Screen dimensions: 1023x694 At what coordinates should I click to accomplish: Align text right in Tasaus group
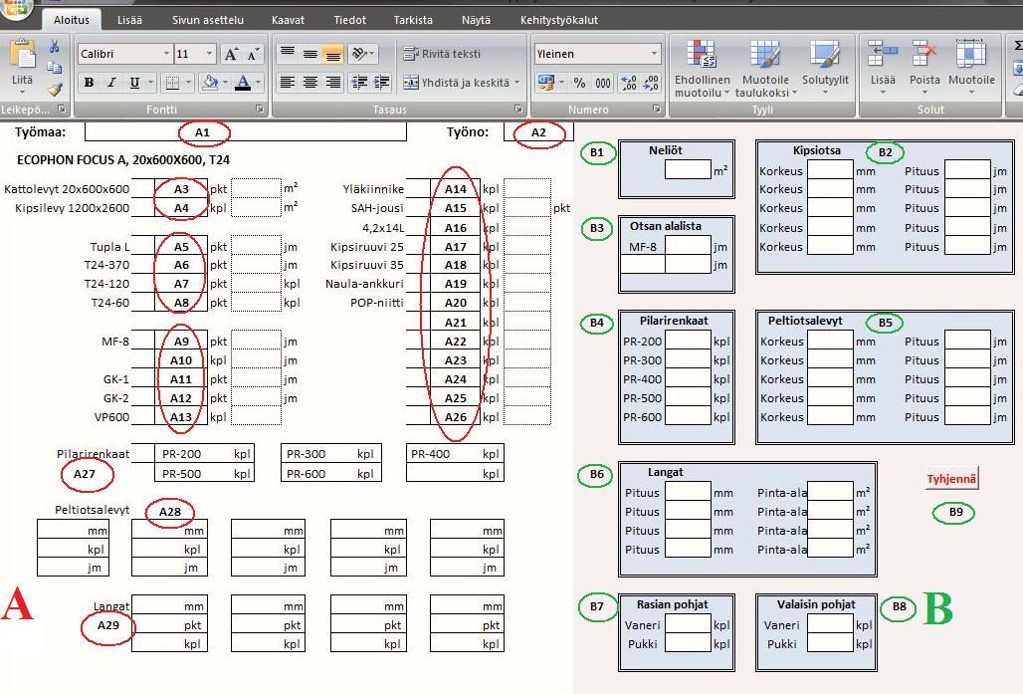[332, 83]
